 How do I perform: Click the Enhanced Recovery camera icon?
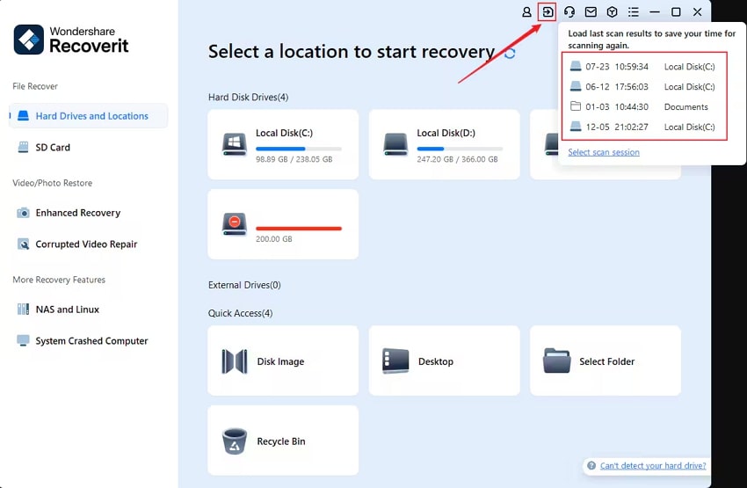23,213
